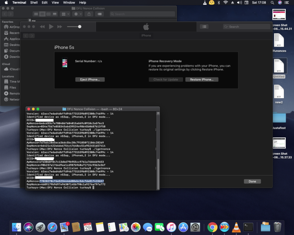Select Network in Finder sidebar
The width and height of the screenshot is (294, 235).
[12, 99]
